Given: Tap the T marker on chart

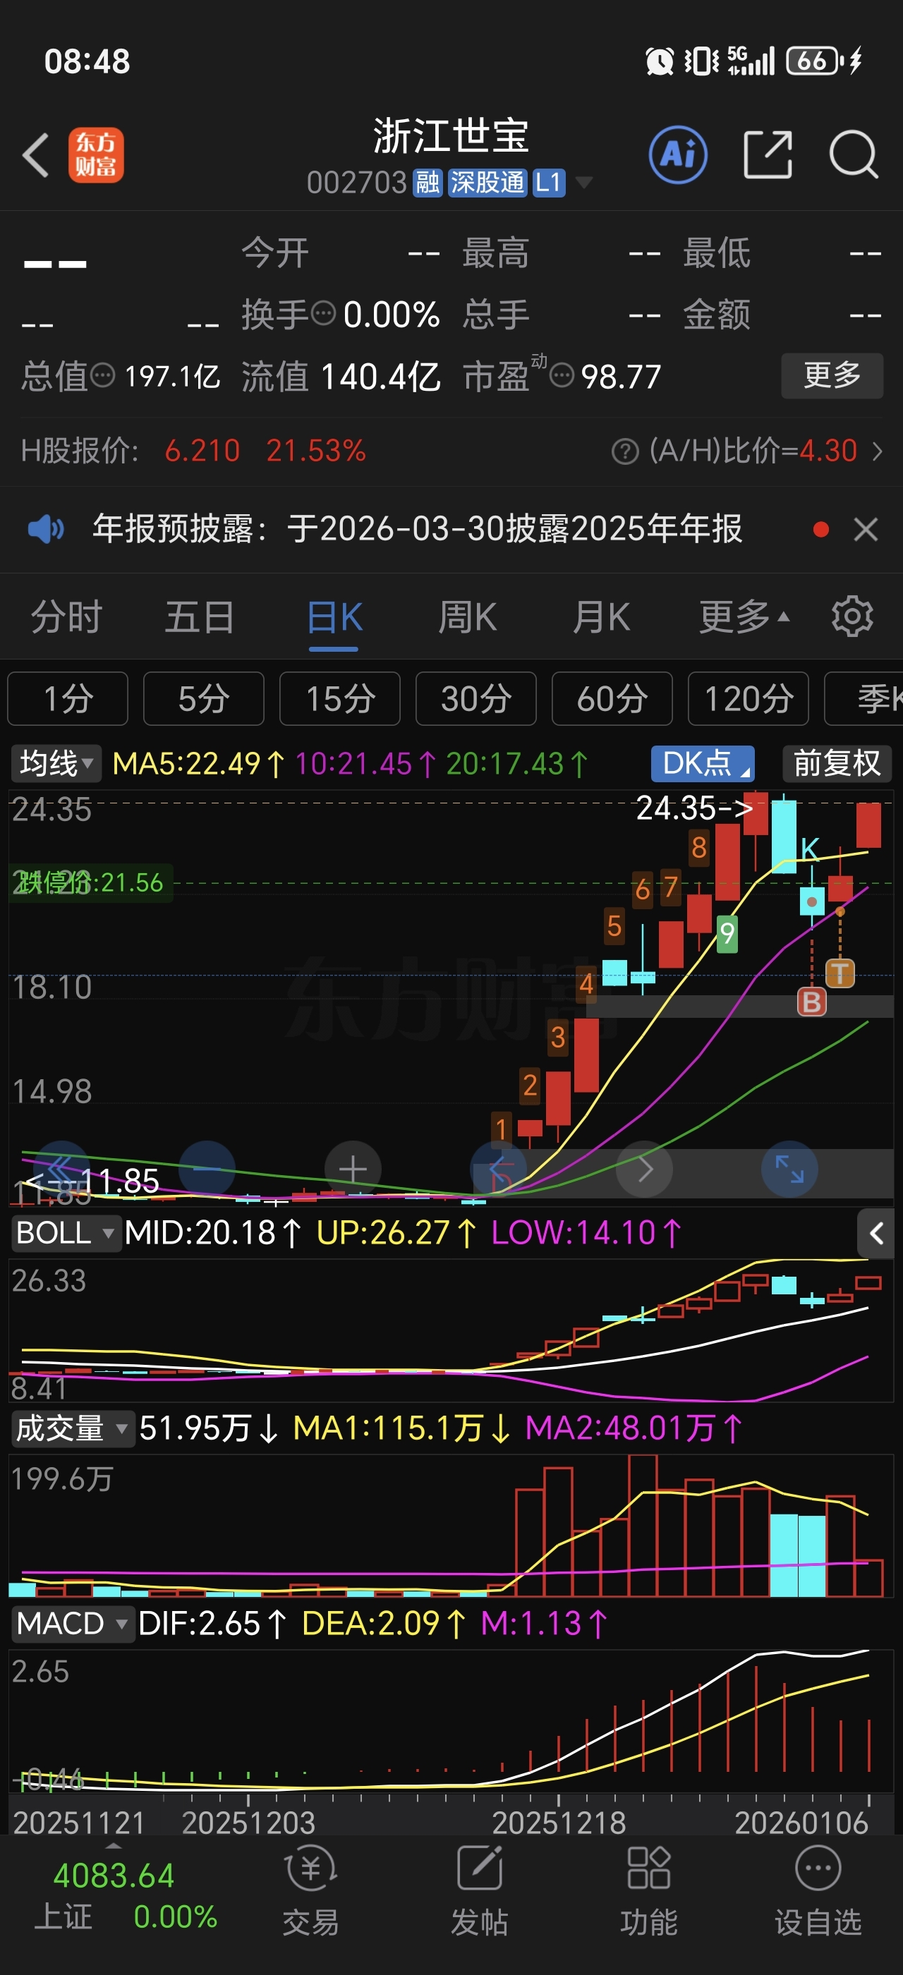Looking at the screenshot, I should point(840,973).
